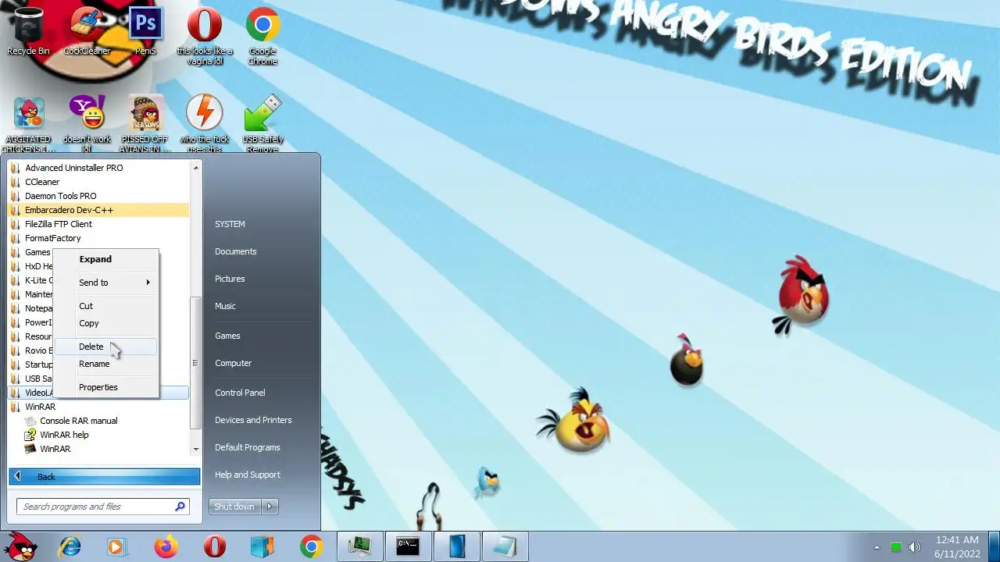Launch Firefox from the taskbar
The image size is (1000, 562).
coord(166,546)
